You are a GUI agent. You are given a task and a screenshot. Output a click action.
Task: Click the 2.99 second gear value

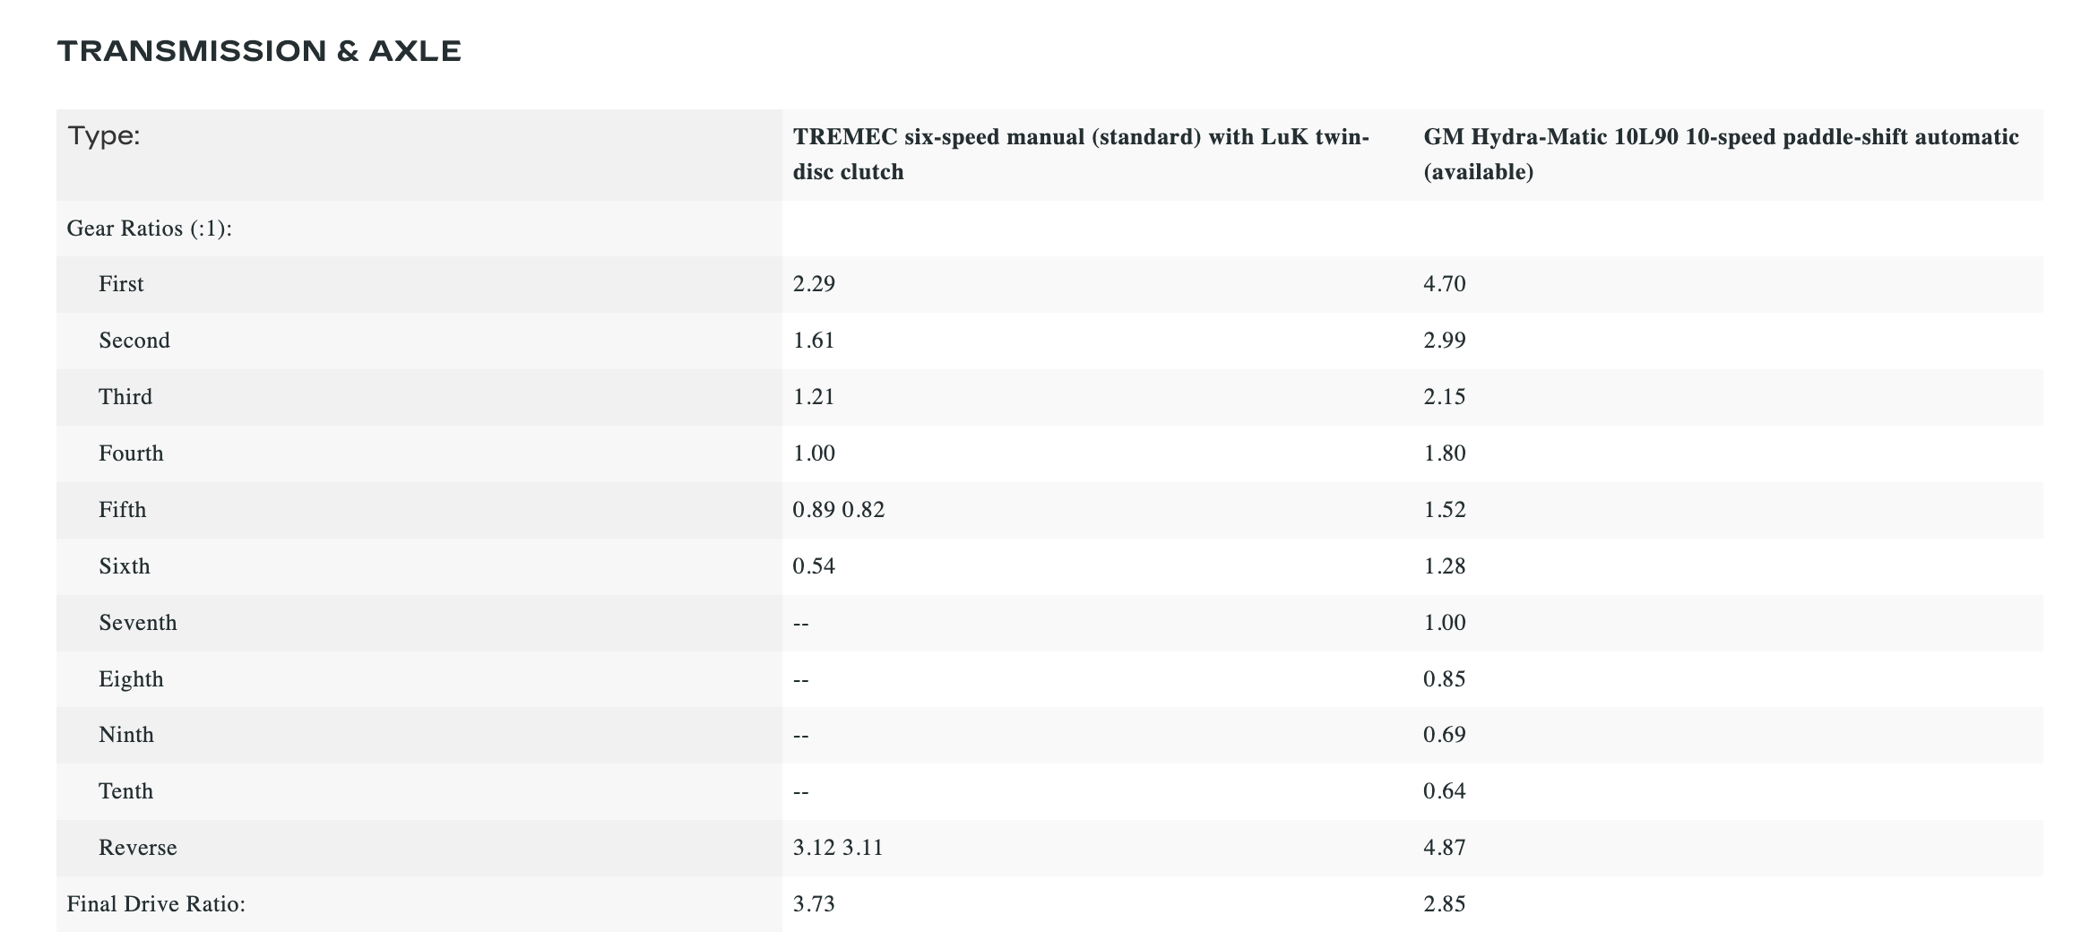(1444, 341)
